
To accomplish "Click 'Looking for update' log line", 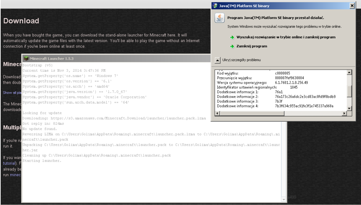I will tap(42, 113).
